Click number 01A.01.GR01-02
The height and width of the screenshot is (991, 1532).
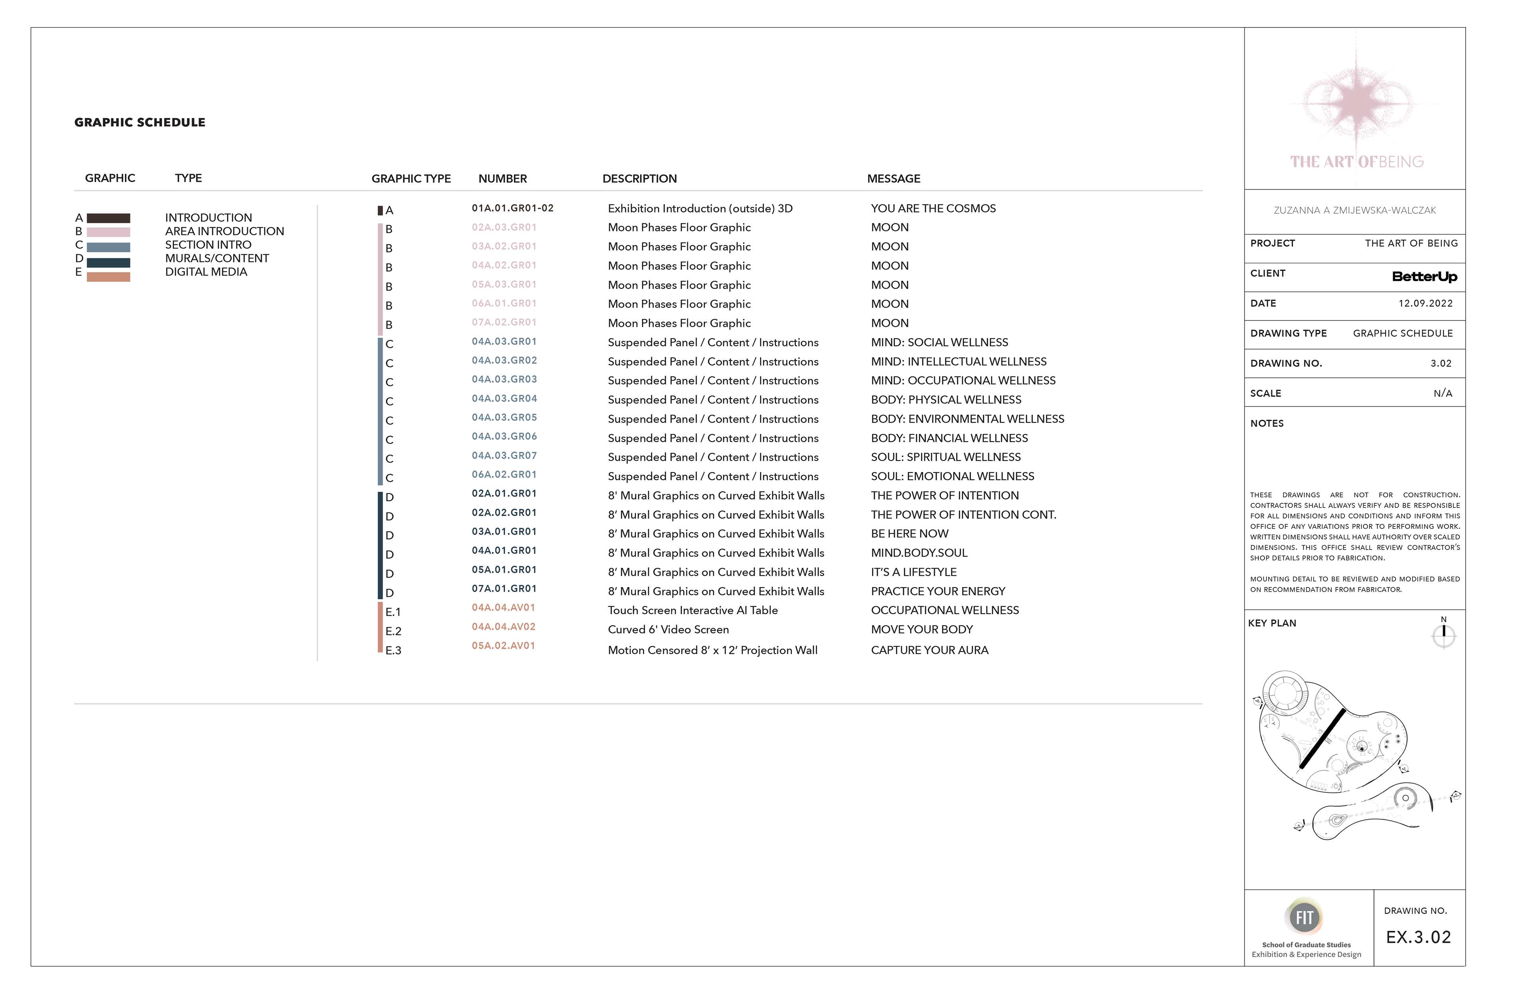coord(512,208)
